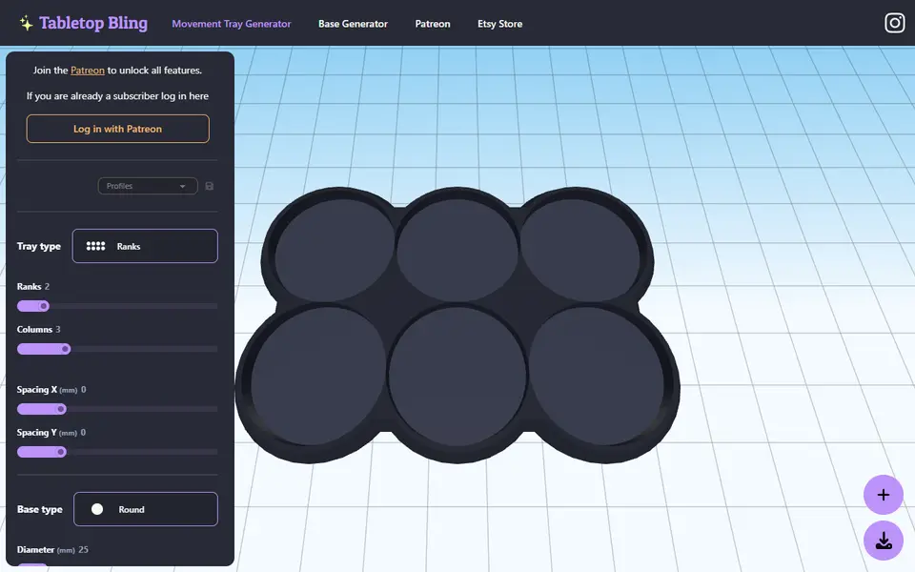The width and height of the screenshot is (915, 572).
Task: Open Base Generator page
Action: point(353,24)
